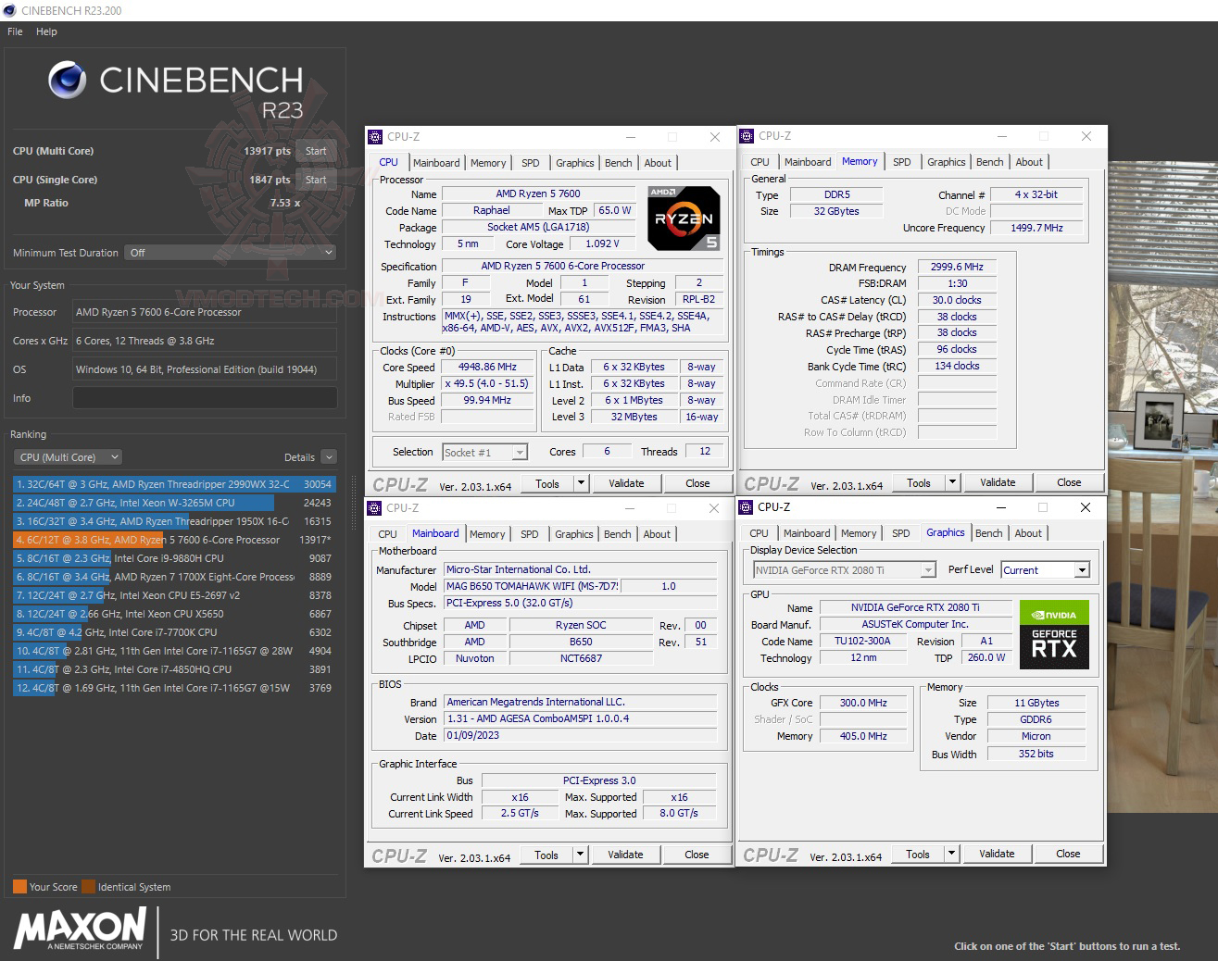Open the CPU (Multi Core) ranking dropdown
The image size is (1218, 961).
(68, 457)
